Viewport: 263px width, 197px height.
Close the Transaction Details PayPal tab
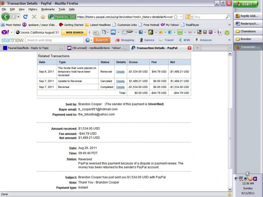(x=189, y=48)
